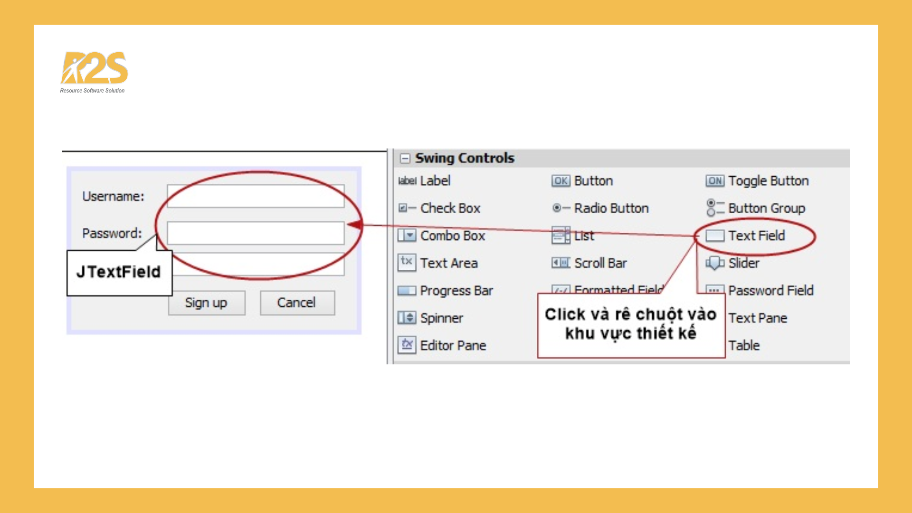Viewport: 912px width, 513px height.
Task: Select the Slider control in palette
Action: 743,263
